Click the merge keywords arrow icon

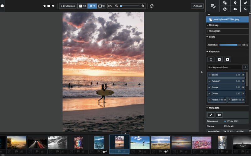coord(211,59)
